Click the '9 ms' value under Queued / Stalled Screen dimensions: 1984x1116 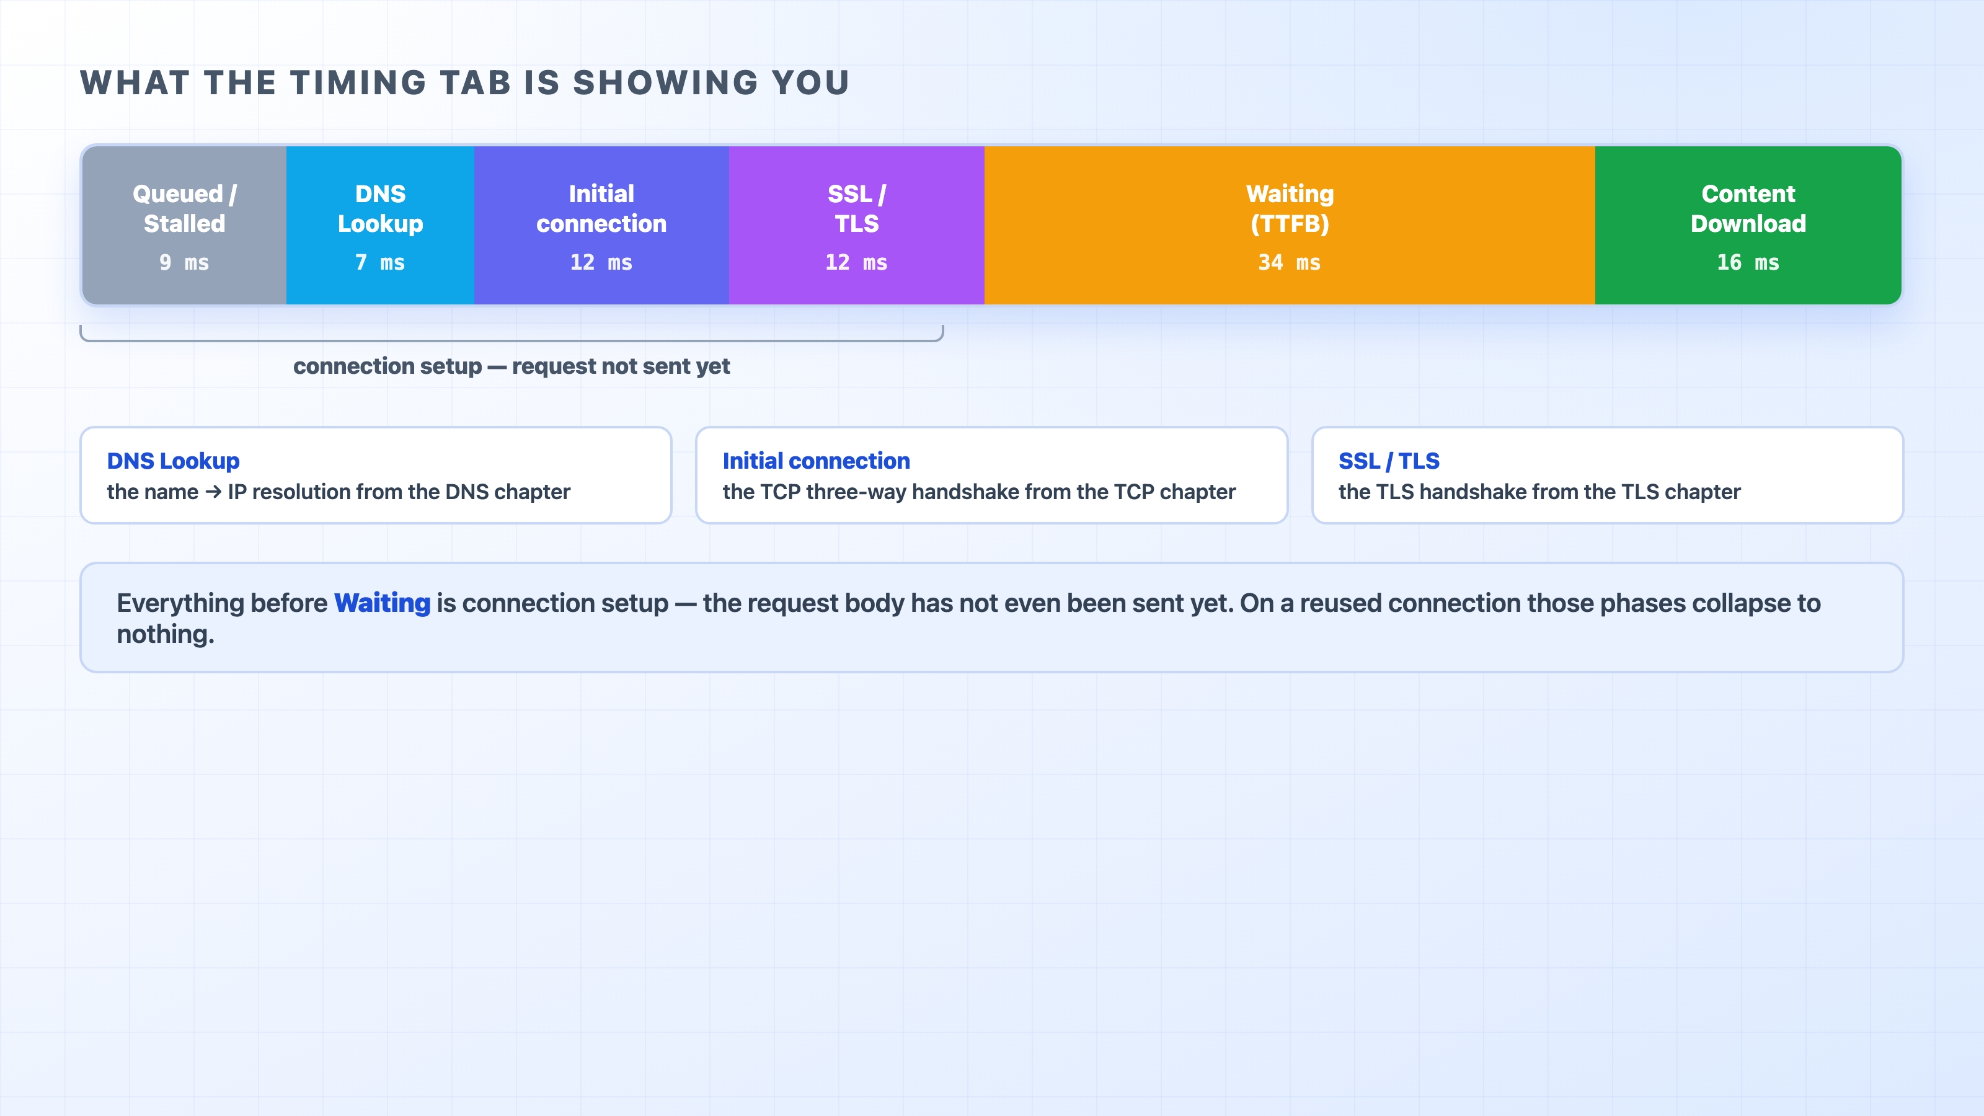pyautogui.click(x=184, y=263)
